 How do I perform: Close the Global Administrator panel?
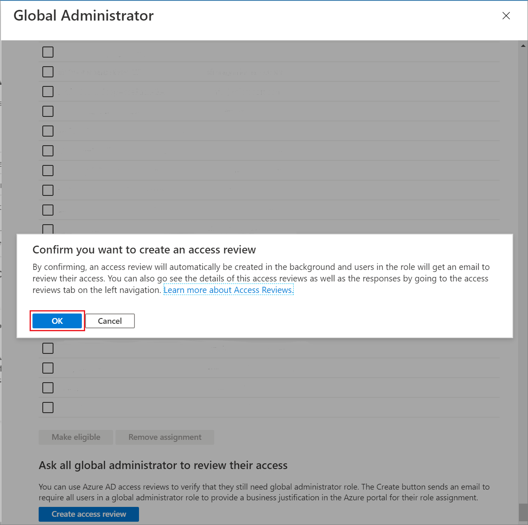point(506,16)
